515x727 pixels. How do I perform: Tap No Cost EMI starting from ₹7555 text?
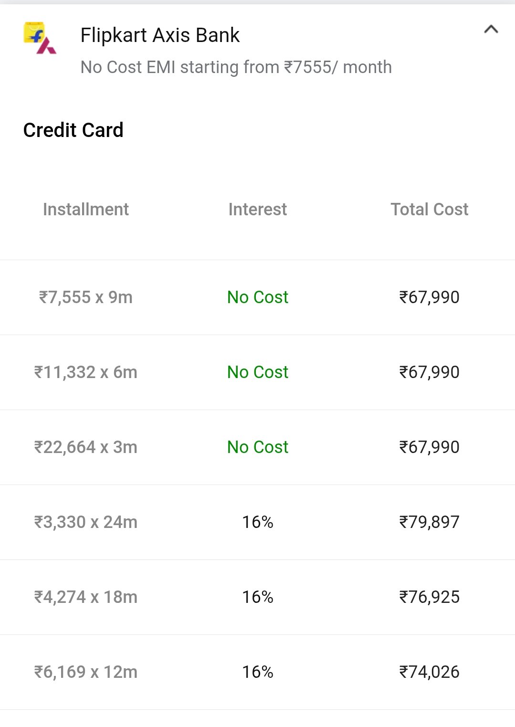236,67
